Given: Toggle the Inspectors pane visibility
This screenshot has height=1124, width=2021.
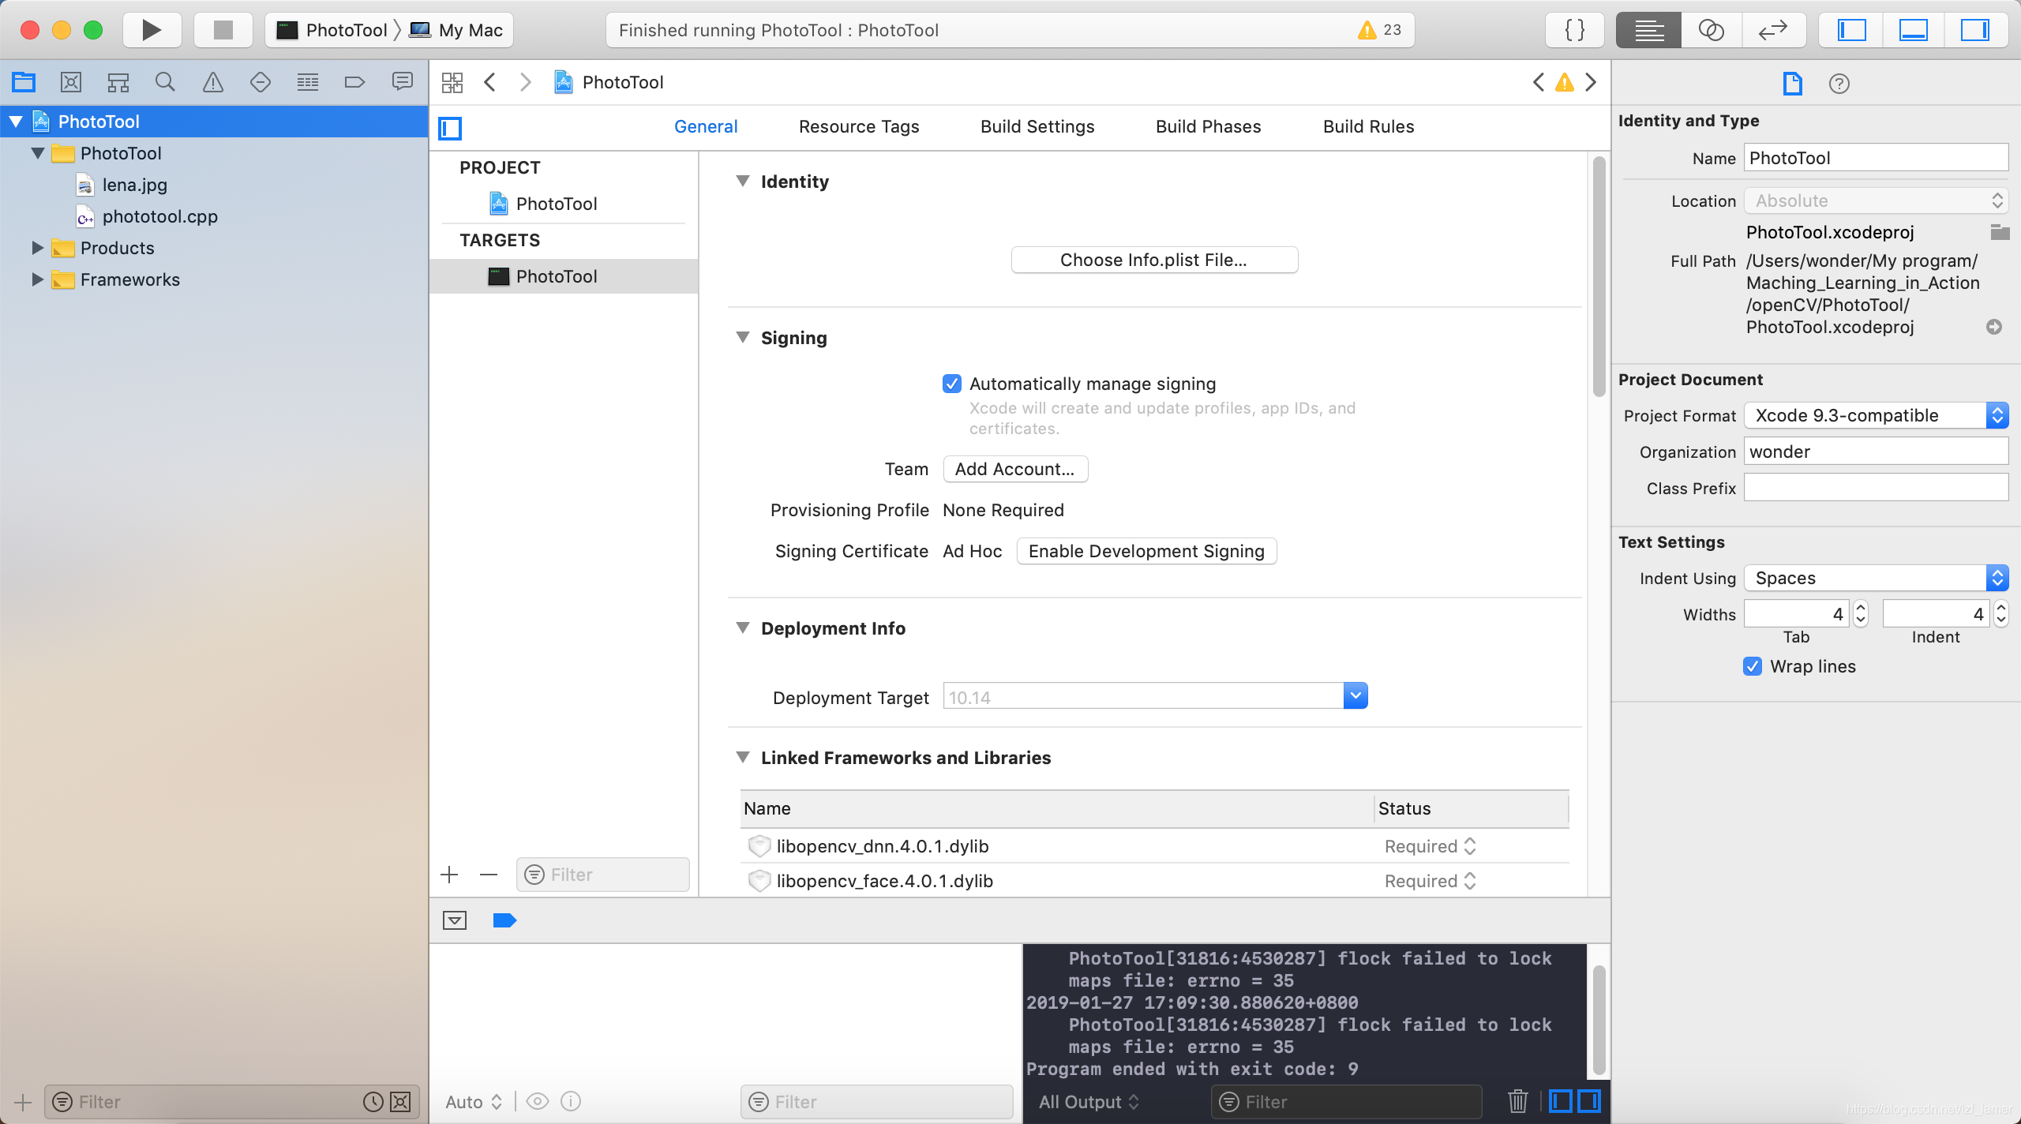Looking at the screenshot, I should click(1975, 30).
